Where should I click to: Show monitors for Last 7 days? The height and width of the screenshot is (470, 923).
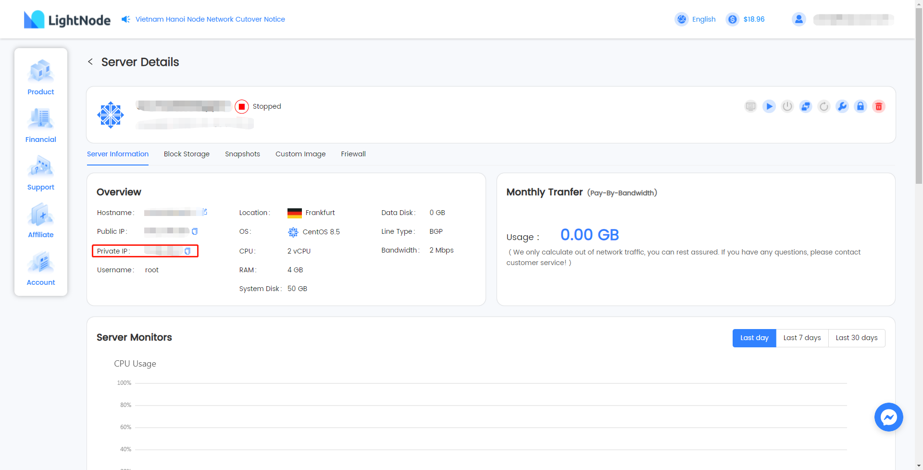click(802, 338)
